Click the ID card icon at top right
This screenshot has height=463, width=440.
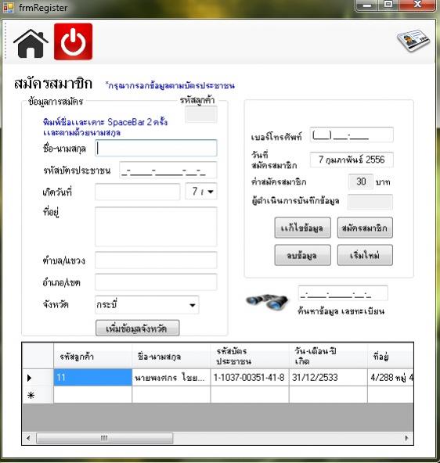point(413,40)
